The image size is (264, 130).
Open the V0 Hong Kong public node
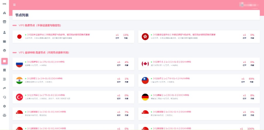tap(199, 36)
